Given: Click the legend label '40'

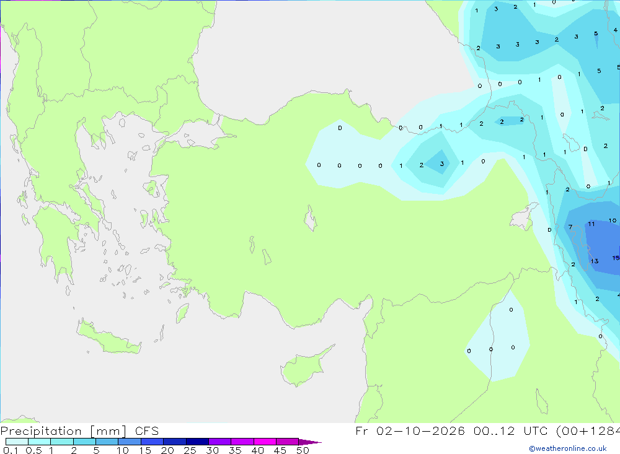Looking at the screenshot, I should (x=257, y=450).
